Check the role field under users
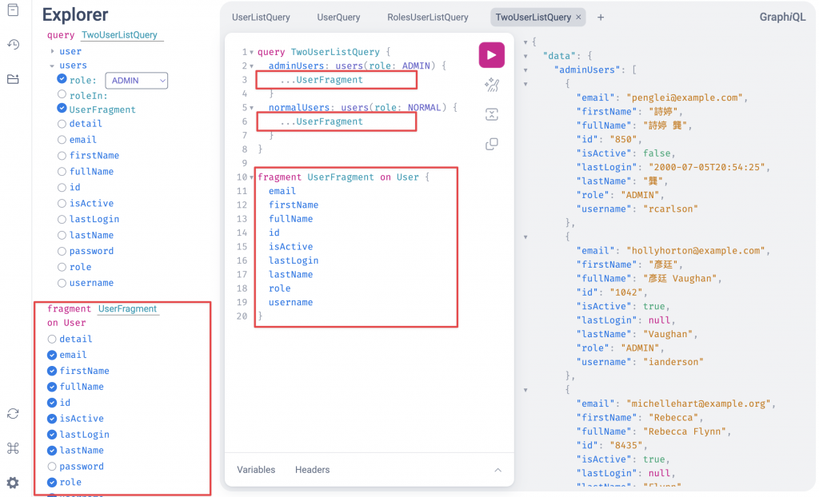This screenshot has height=497, width=819. point(62,268)
